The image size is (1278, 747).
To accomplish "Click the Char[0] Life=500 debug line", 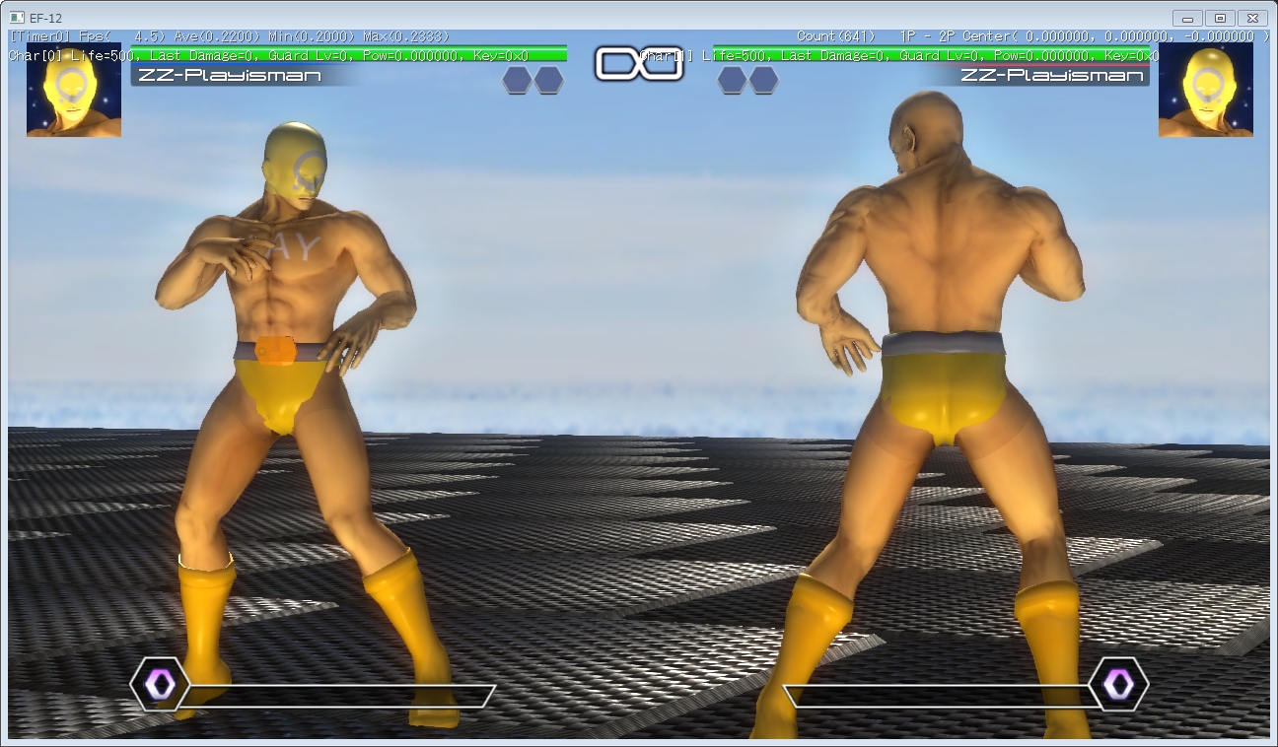I will [268, 56].
